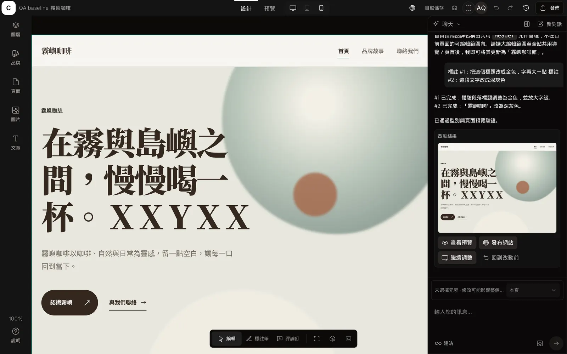The height and width of the screenshot is (354, 567).
Task: Undo the last change
Action: 496,8
